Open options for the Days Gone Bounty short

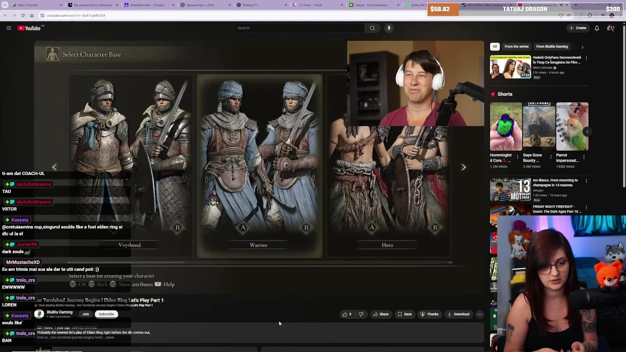click(551, 157)
